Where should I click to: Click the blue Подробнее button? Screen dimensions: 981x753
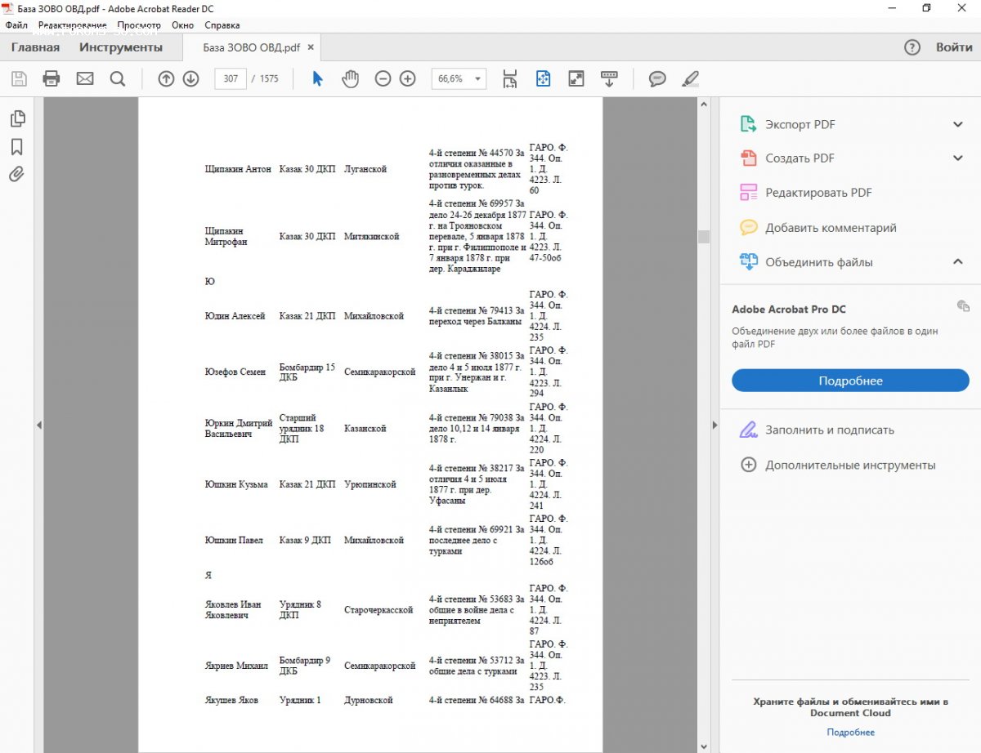(x=850, y=381)
